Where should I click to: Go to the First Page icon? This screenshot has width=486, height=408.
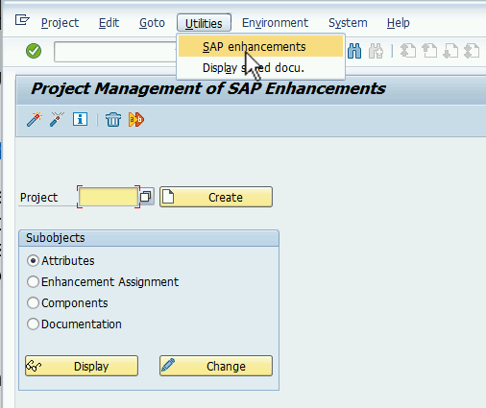click(408, 51)
